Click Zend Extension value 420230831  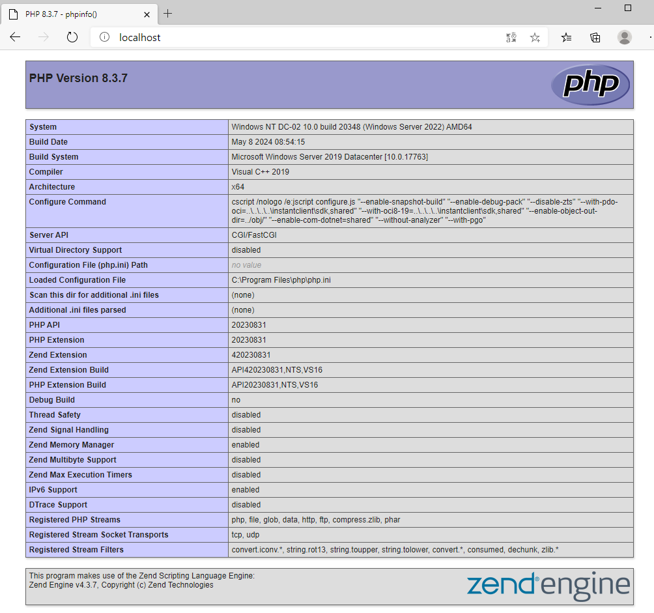point(251,355)
